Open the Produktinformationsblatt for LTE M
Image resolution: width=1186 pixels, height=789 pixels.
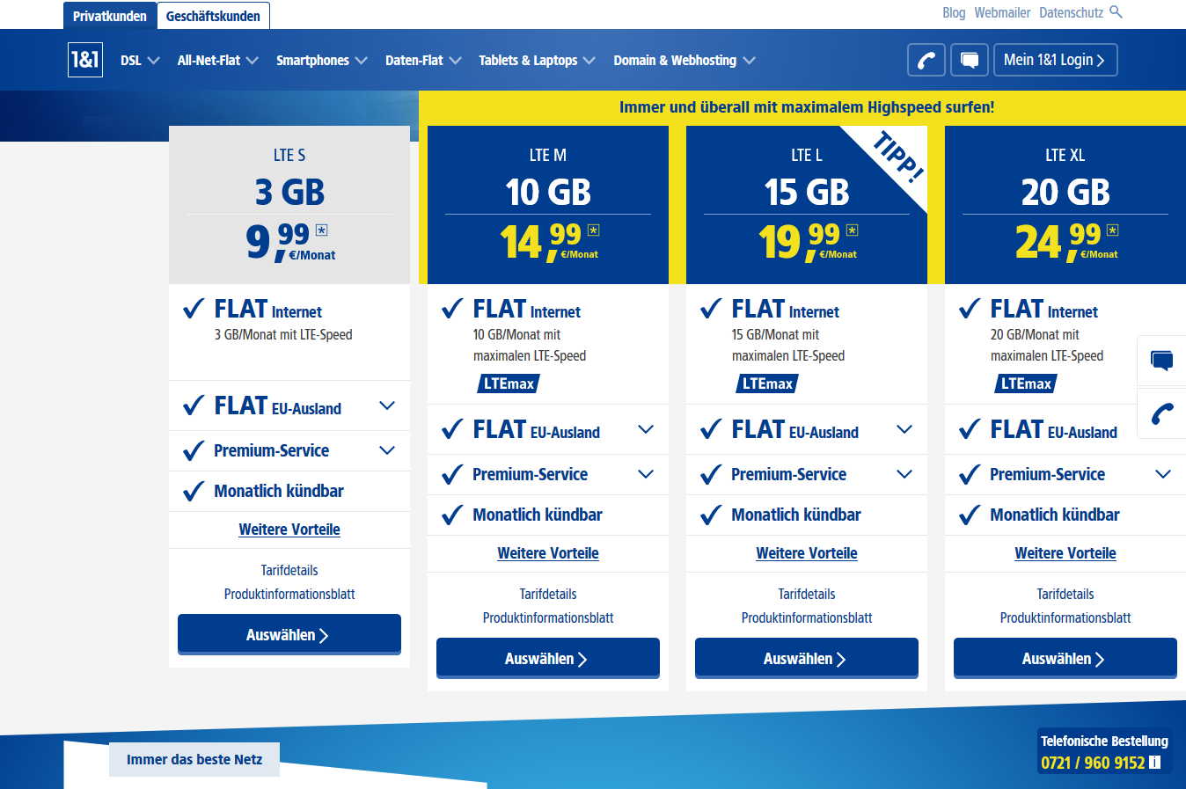click(547, 617)
